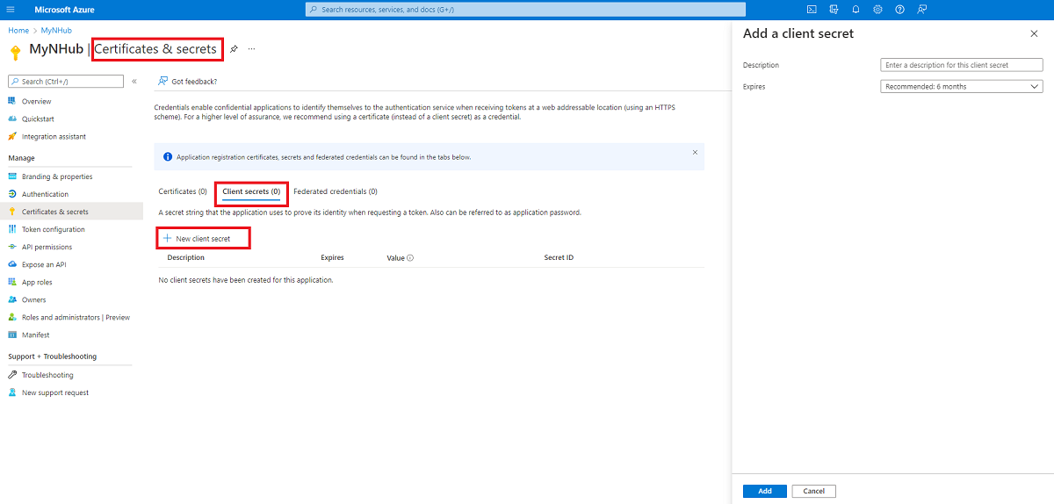Image resolution: width=1054 pixels, height=504 pixels.
Task: Collapse the left menu with double chevron
Action: tap(134, 82)
